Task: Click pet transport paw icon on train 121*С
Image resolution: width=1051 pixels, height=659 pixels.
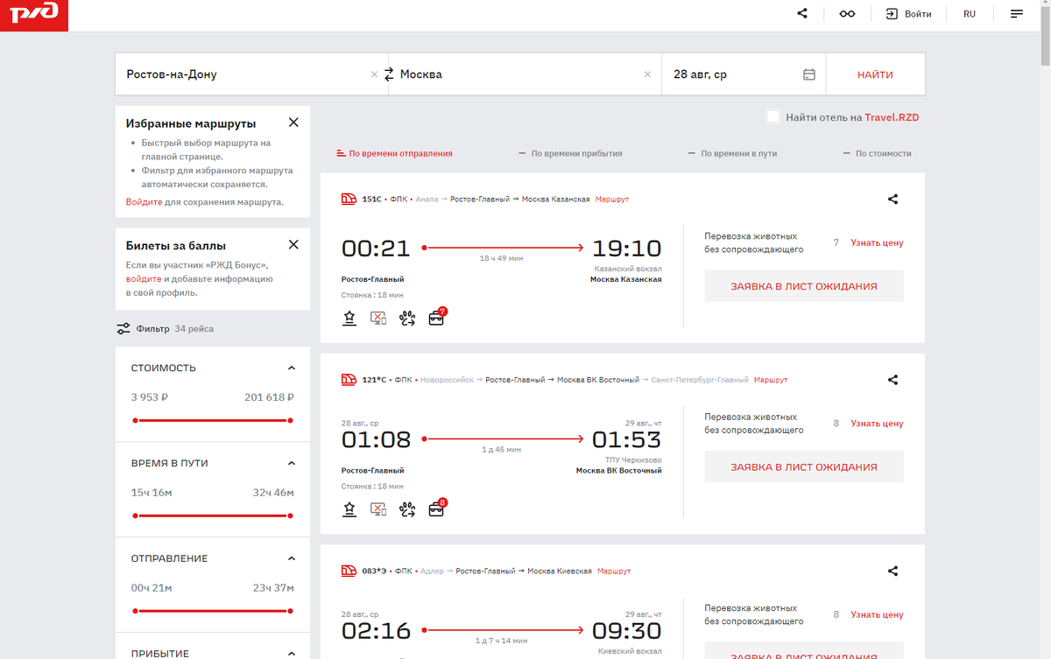Action: [x=407, y=508]
